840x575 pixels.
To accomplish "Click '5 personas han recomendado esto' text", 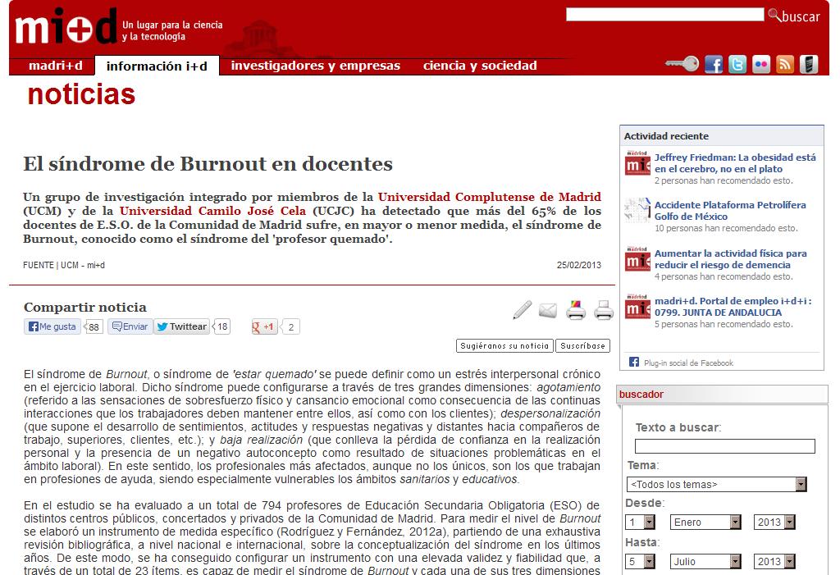I will pyautogui.click(x=724, y=324).
